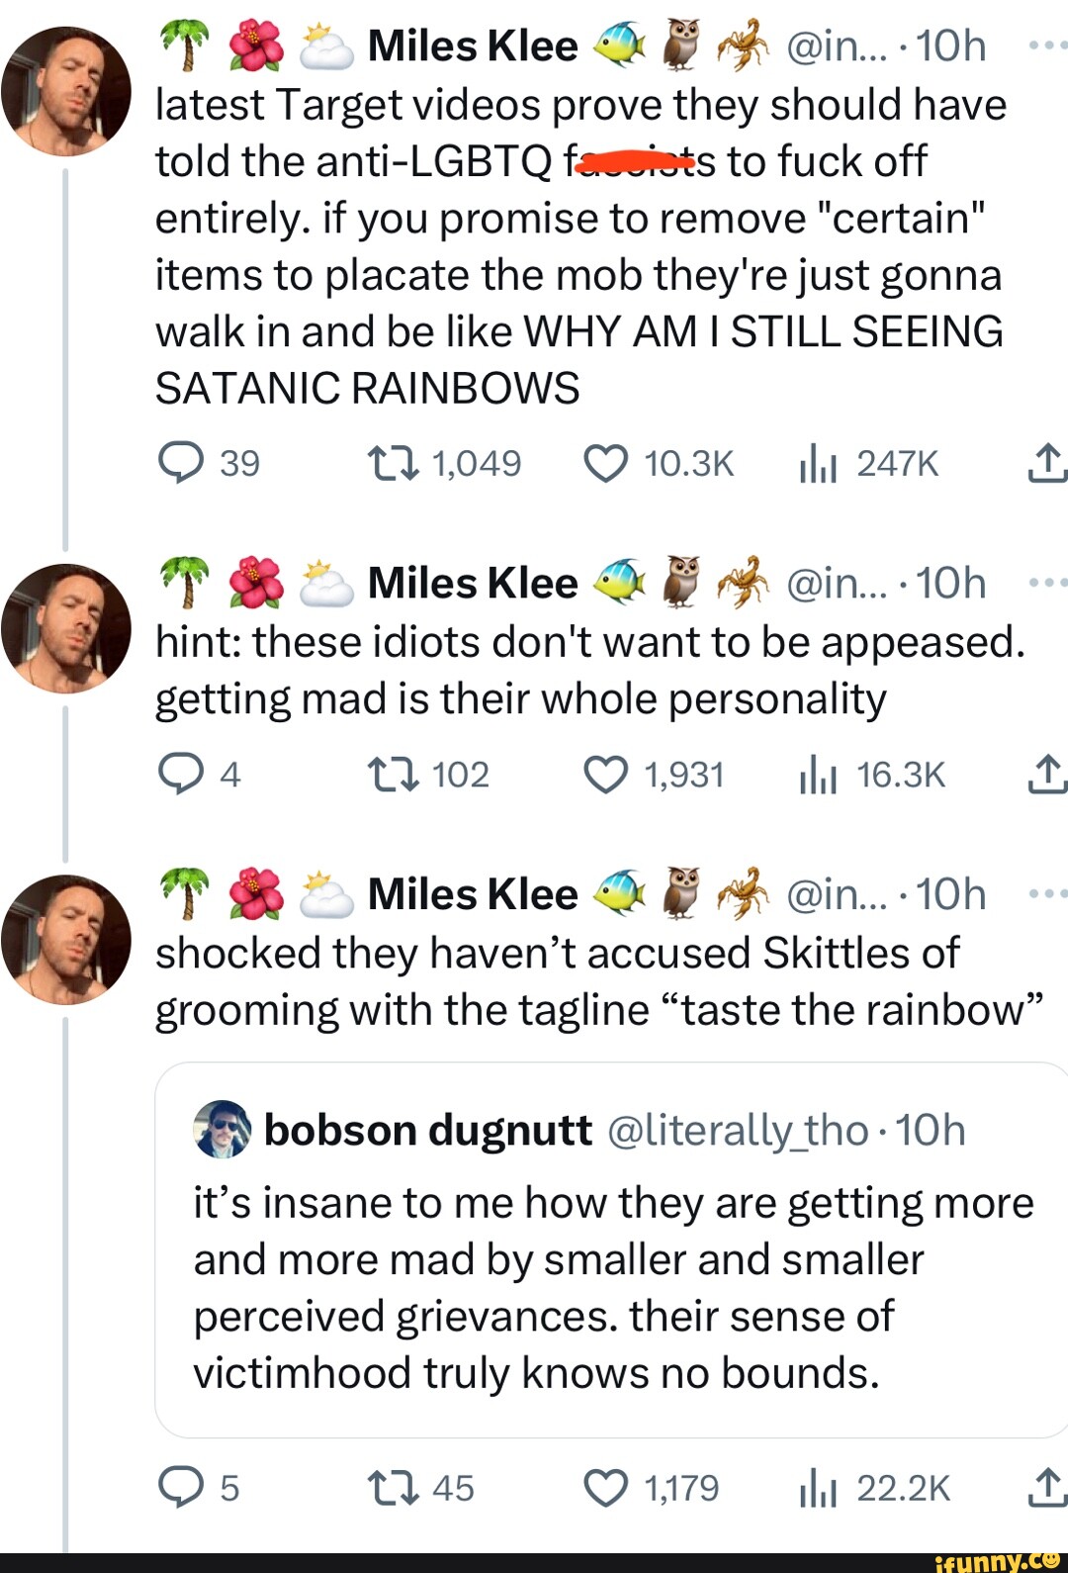Reply to the 'hint: these idiots' tweet

click(181, 775)
